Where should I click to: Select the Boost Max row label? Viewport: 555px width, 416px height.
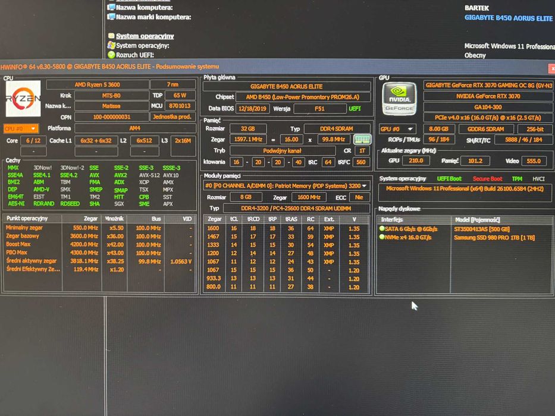click(x=18, y=244)
